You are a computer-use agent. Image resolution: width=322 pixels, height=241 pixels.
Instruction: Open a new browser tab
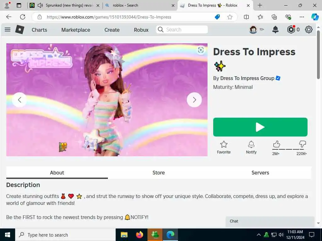(260, 5)
